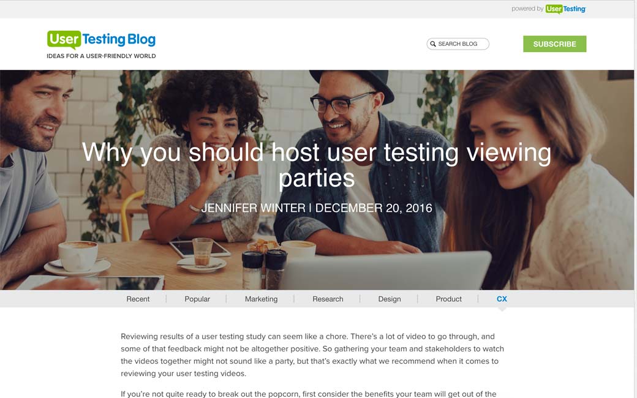This screenshot has width=637, height=398.
Task: Click the active CX tab
Action: [x=502, y=299]
